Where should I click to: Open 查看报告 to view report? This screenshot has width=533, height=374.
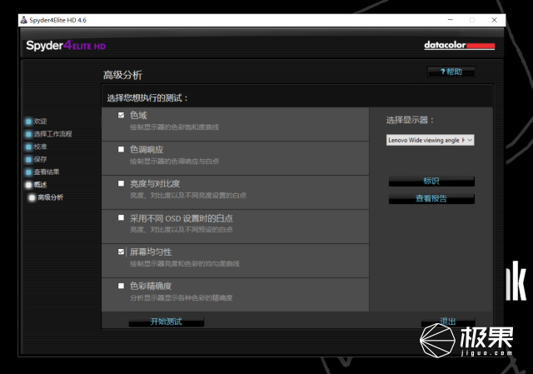(x=431, y=198)
